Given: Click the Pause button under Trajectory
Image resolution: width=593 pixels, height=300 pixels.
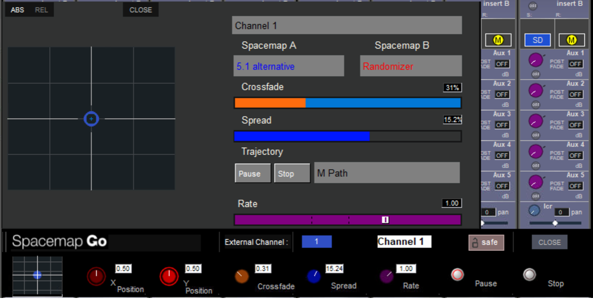Looking at the screenshot, I should 253,173.
